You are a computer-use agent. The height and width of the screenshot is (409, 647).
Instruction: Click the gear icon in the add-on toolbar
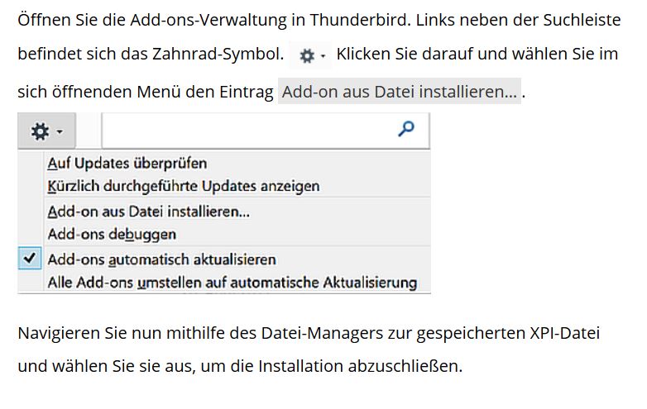[x=39, y=131]
